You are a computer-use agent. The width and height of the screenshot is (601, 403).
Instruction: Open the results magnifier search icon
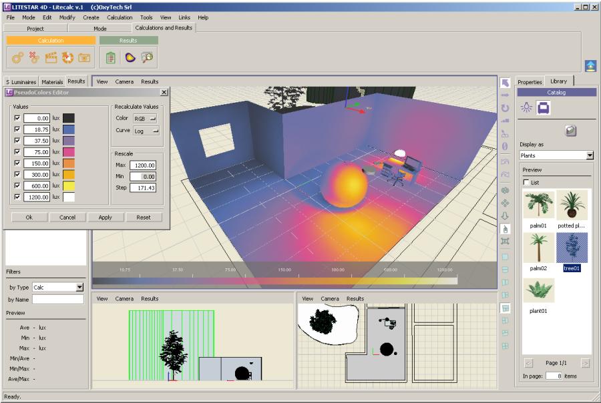149,58
